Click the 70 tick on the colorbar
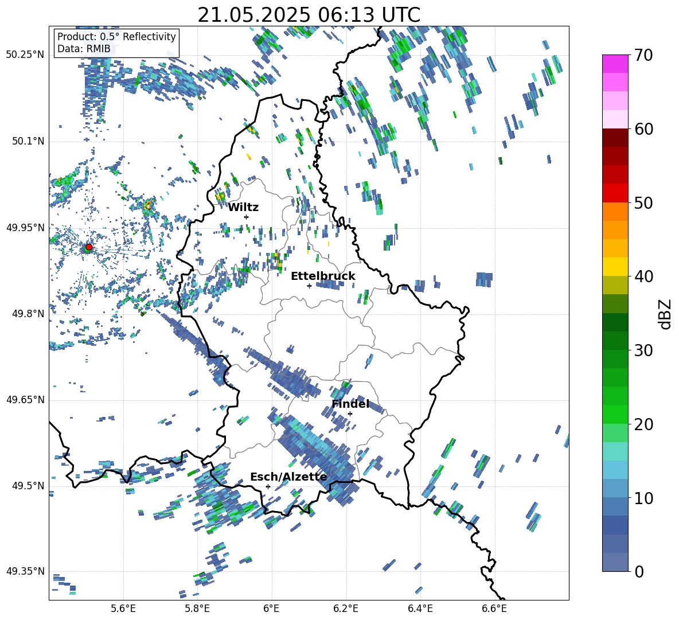 point(643,55)
